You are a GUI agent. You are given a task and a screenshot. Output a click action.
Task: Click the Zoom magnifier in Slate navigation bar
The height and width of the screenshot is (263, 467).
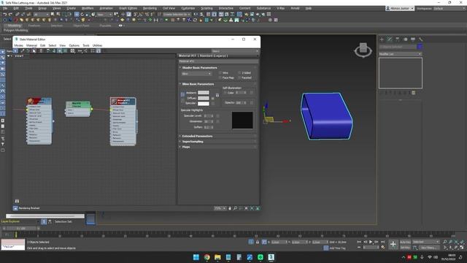click(235, 208)
